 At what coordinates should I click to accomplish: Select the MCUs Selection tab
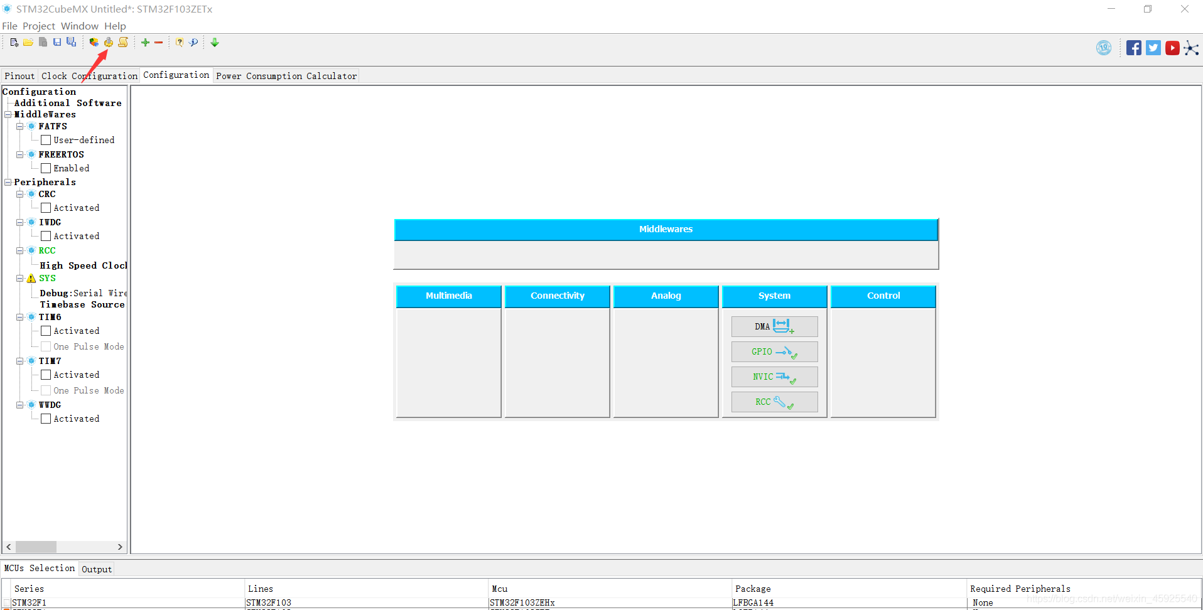tap(40, 568)
